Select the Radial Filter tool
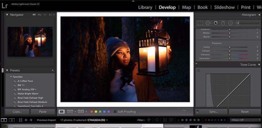The image size is (262, 128). pyautogui.click(x=230, y=23)
